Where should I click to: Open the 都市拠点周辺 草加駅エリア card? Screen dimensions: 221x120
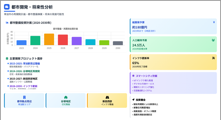(24, 100)
